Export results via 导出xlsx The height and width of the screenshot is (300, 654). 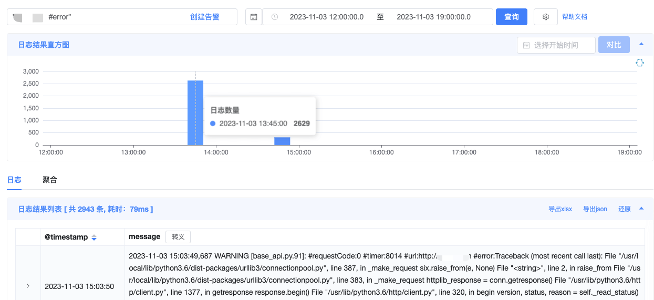pos(560,209)
